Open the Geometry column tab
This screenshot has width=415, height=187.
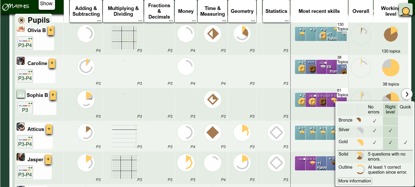(242, 11)
